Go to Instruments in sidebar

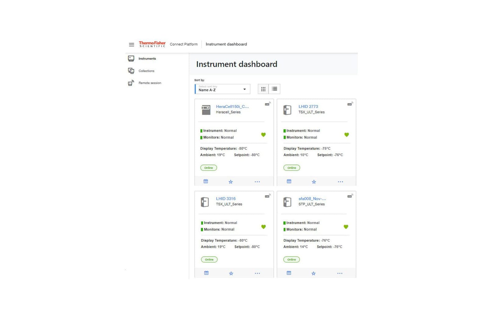click(147, 59)
